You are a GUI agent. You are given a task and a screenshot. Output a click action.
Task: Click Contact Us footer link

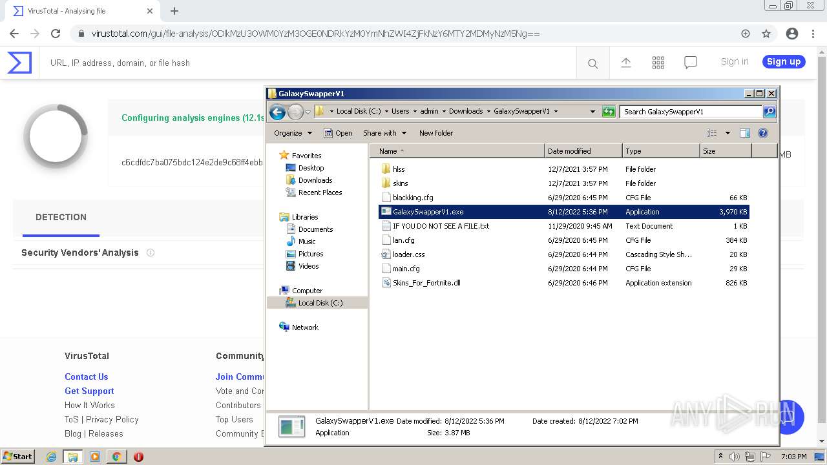(x=87, y=377)
